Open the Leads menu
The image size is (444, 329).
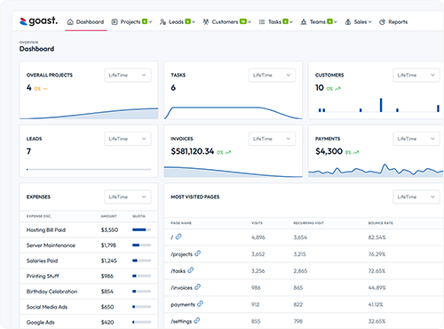[x=178, y=22]
